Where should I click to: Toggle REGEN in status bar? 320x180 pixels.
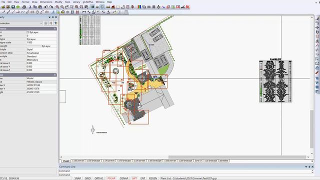tap(153, 178)
